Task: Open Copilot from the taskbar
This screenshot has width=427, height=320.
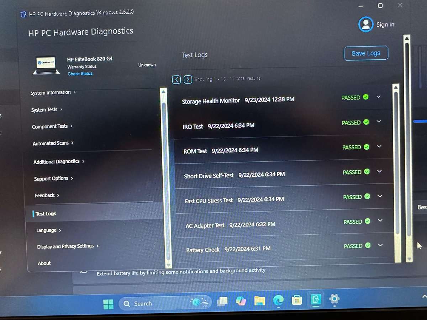Action: pos(241,302)
